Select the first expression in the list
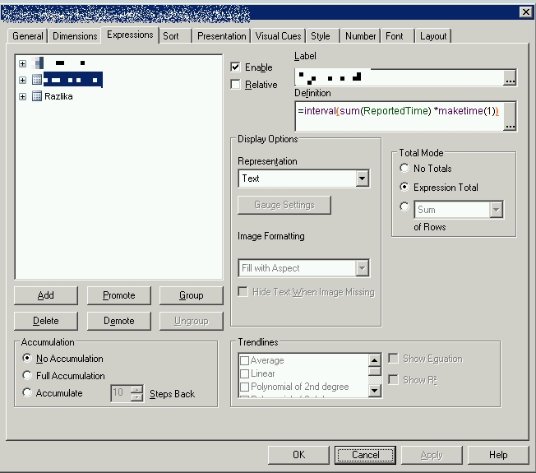This screenshot has height=473, width=536. coord(65,63)
